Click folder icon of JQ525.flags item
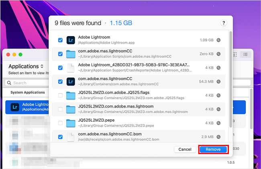 click(71, 96)
